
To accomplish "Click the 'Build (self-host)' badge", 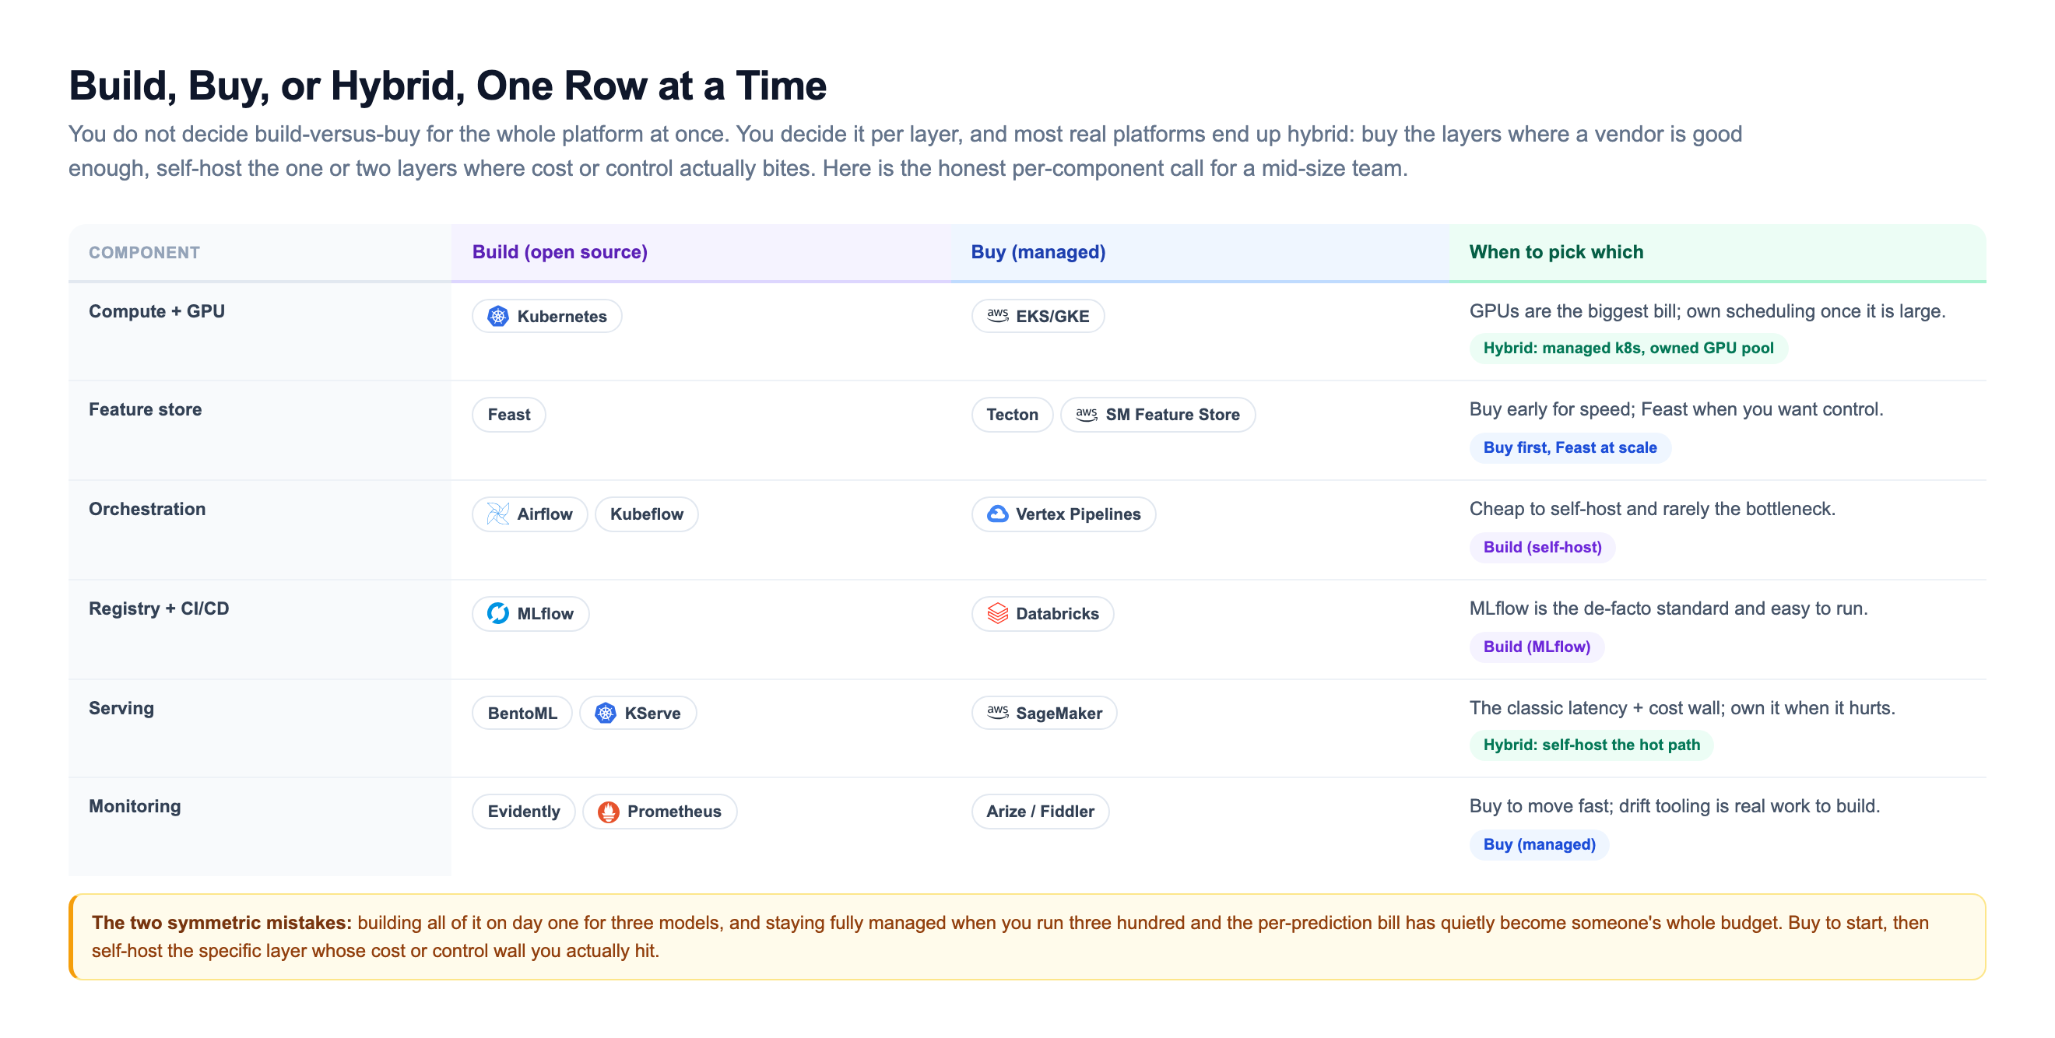I will coord(1542,548).
